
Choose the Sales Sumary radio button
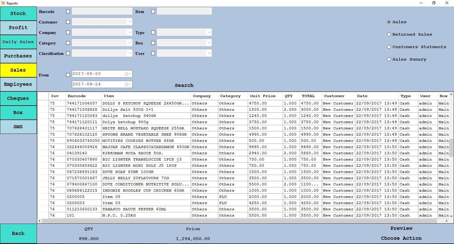[389, 59]
